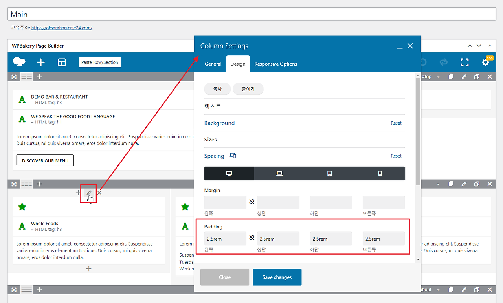
Task: Edit the about row with pencil icon
Action: pos(464,290)
